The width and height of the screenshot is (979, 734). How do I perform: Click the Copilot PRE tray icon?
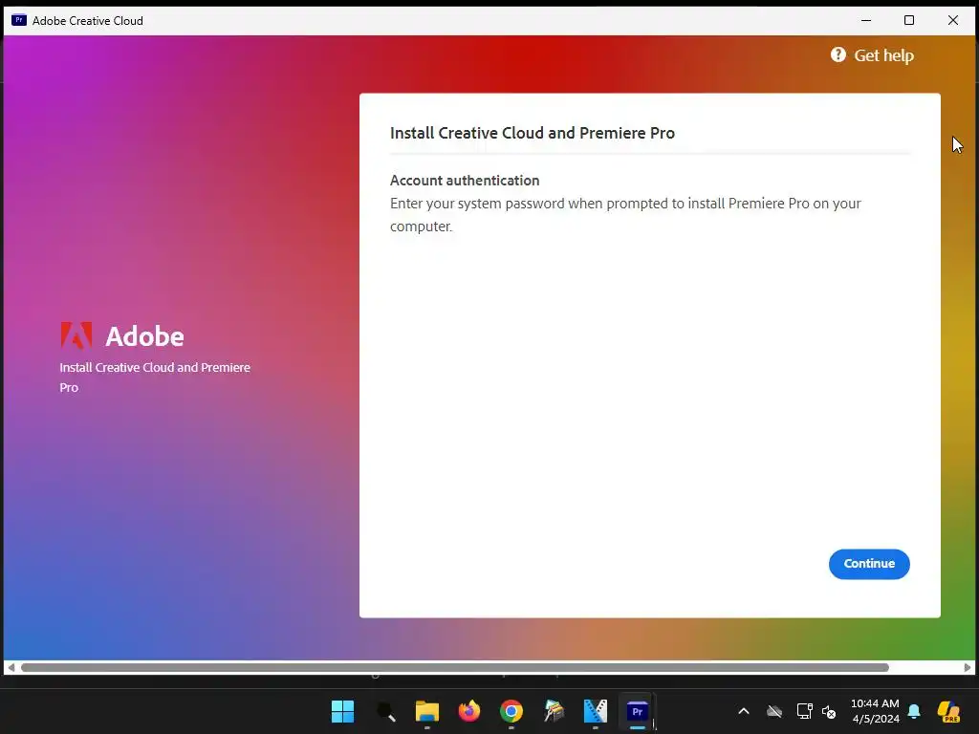click(x=948, y=711)
